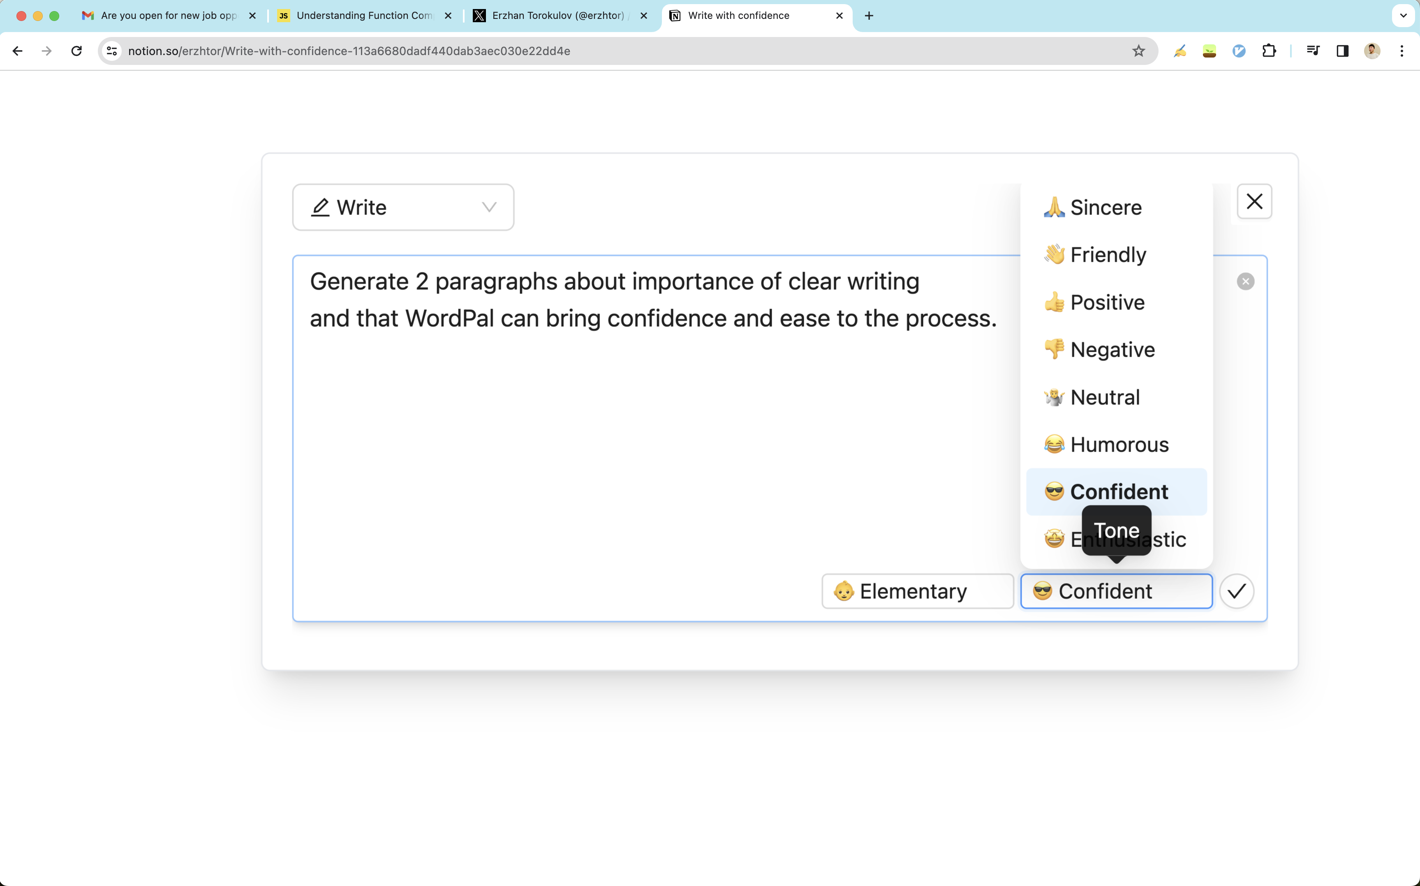
Task: Submit the prompt with checkmark button
Action: coord(1237,591)
